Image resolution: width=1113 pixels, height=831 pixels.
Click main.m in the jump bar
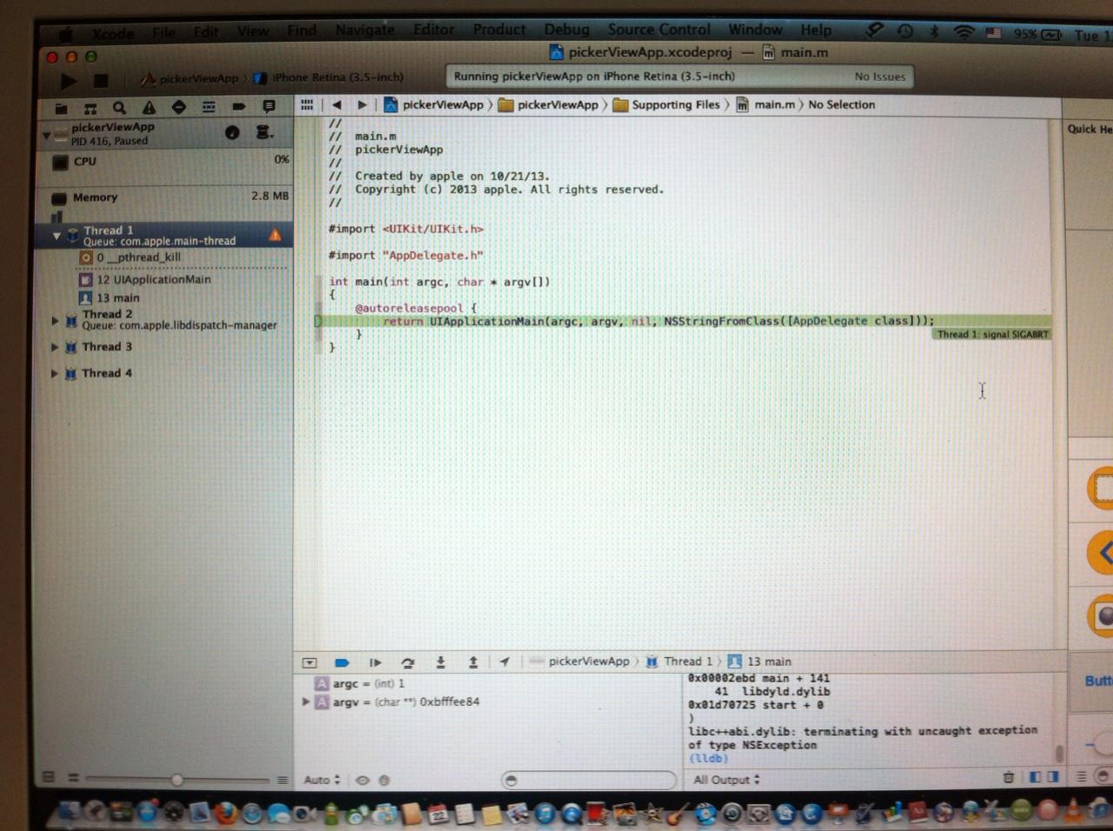click(x=766, y=104)
